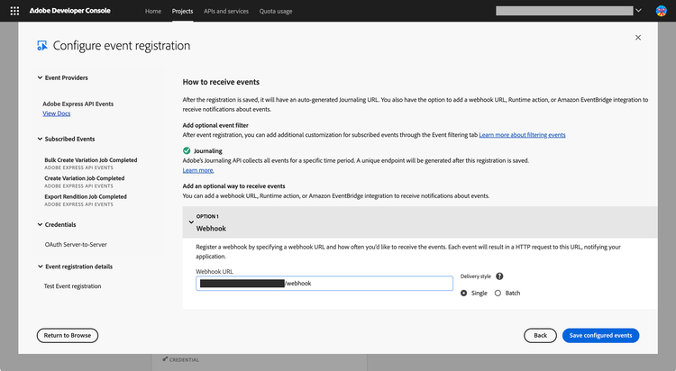676x371 pixels.
Task: Click the Back button
Action: [540, 335]
